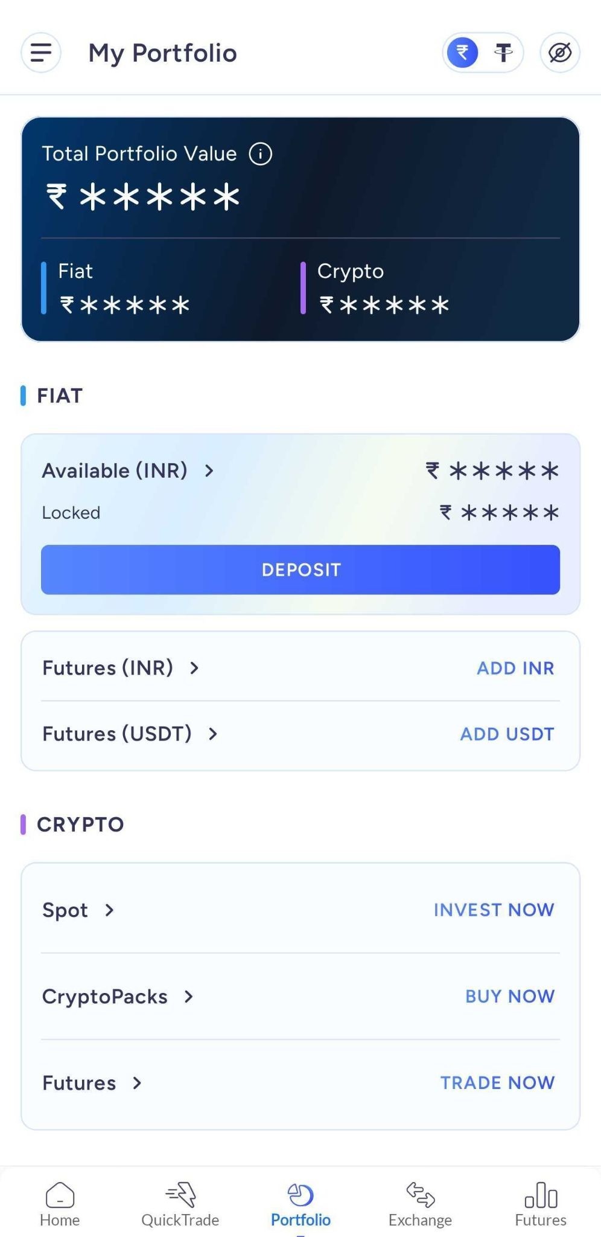Open the Exchange arrows icon
This screenshot has height=1237, width=601.
click(x=421, y=1194)
